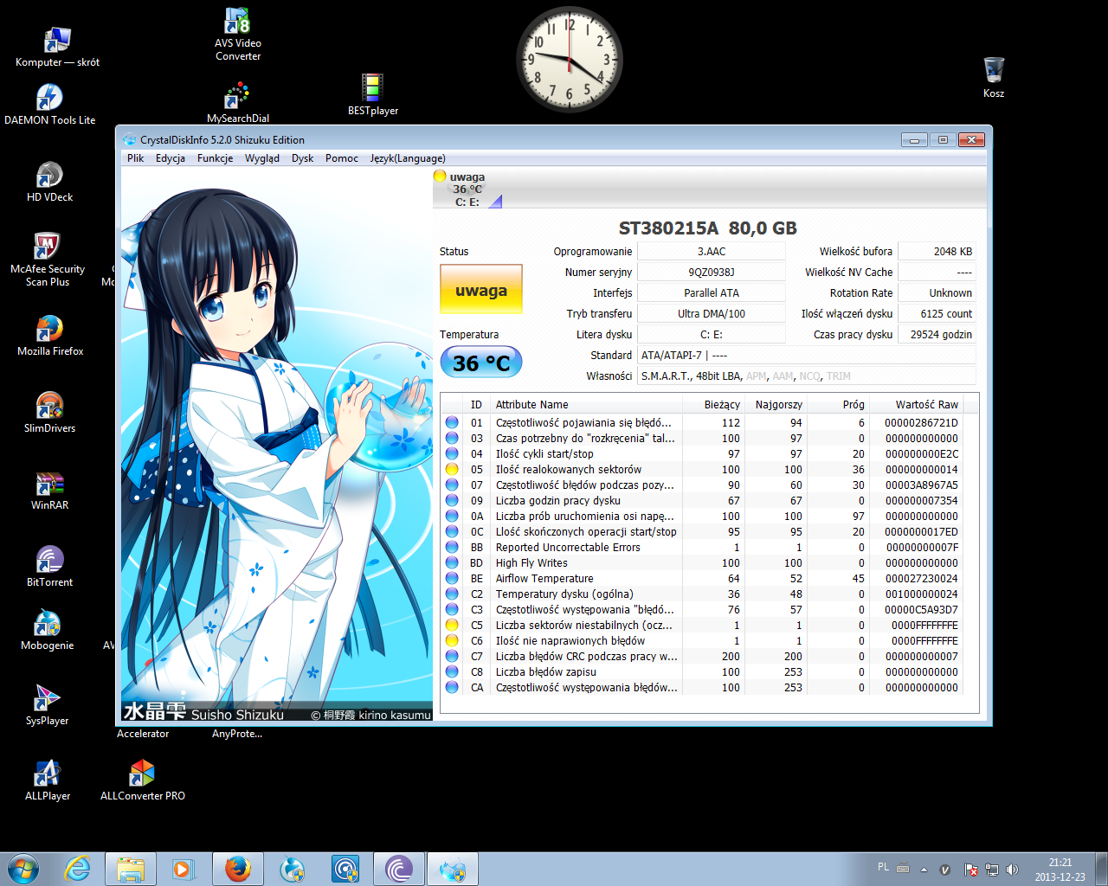1108x886 pixels.
Task: Click the blue circle for Liczba błędów zapisu
Action: [x=452, y=672]
